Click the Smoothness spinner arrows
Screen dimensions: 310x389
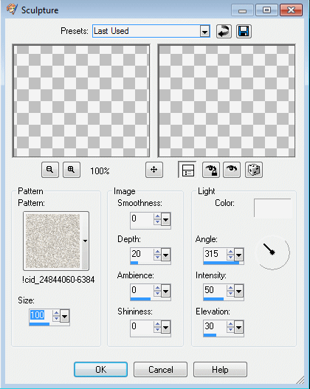coord(157,219)
